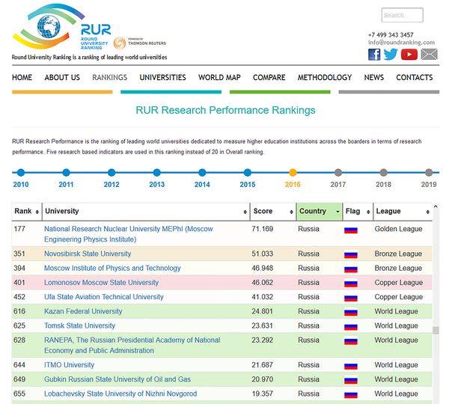Open Lomonosov Moscow State University link
This screenshot has height=404, width=449.
[101, 283]
